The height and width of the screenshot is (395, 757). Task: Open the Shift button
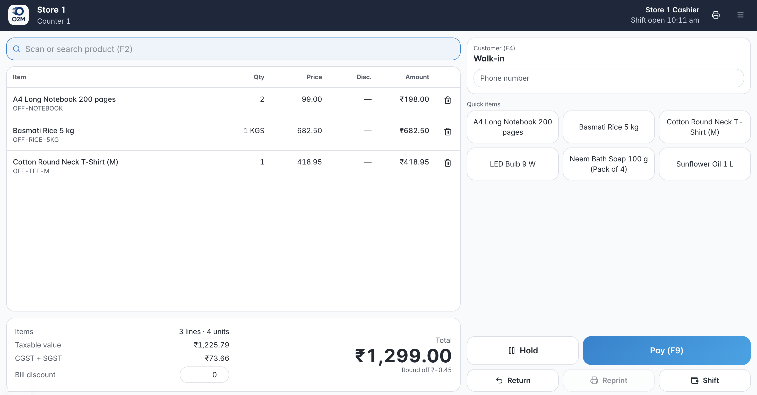(x=705, y=380)
